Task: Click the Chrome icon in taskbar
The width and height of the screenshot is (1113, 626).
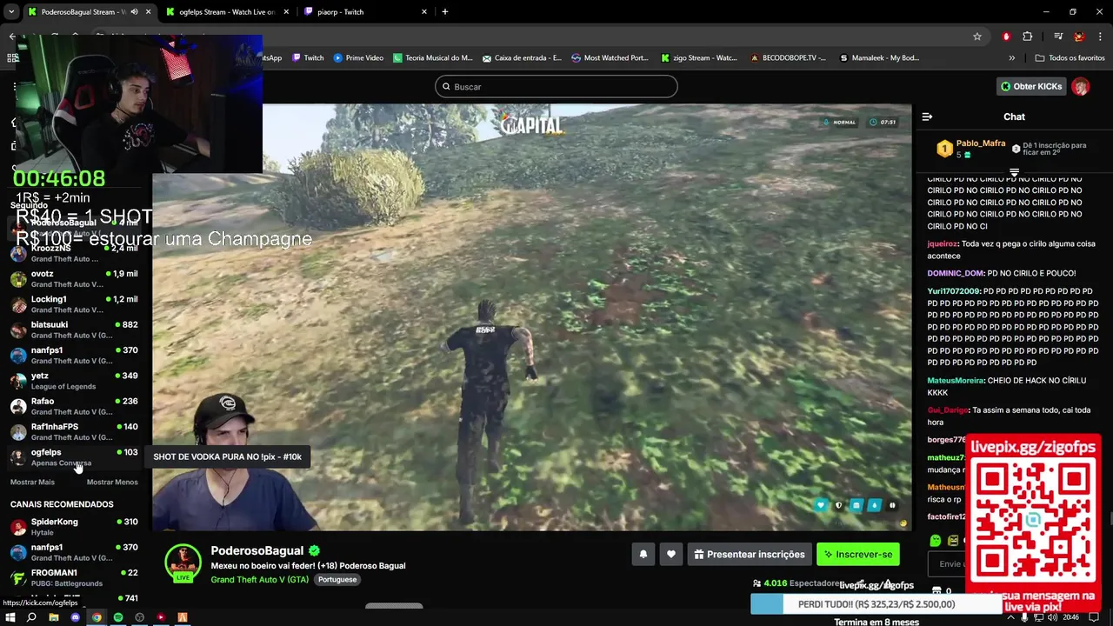Action: point(97,617)
